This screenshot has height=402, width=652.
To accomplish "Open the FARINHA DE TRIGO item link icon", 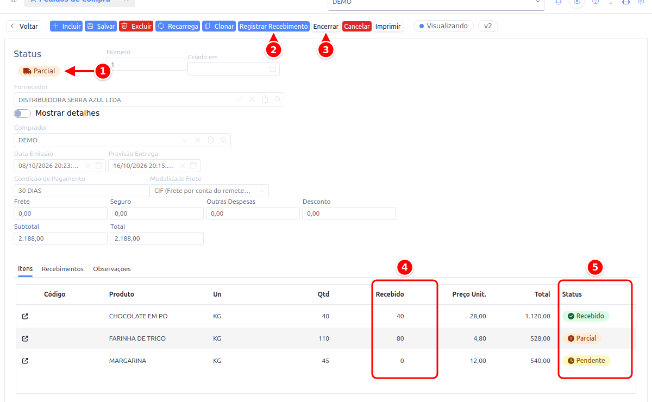I will click(x=25, y=338).
